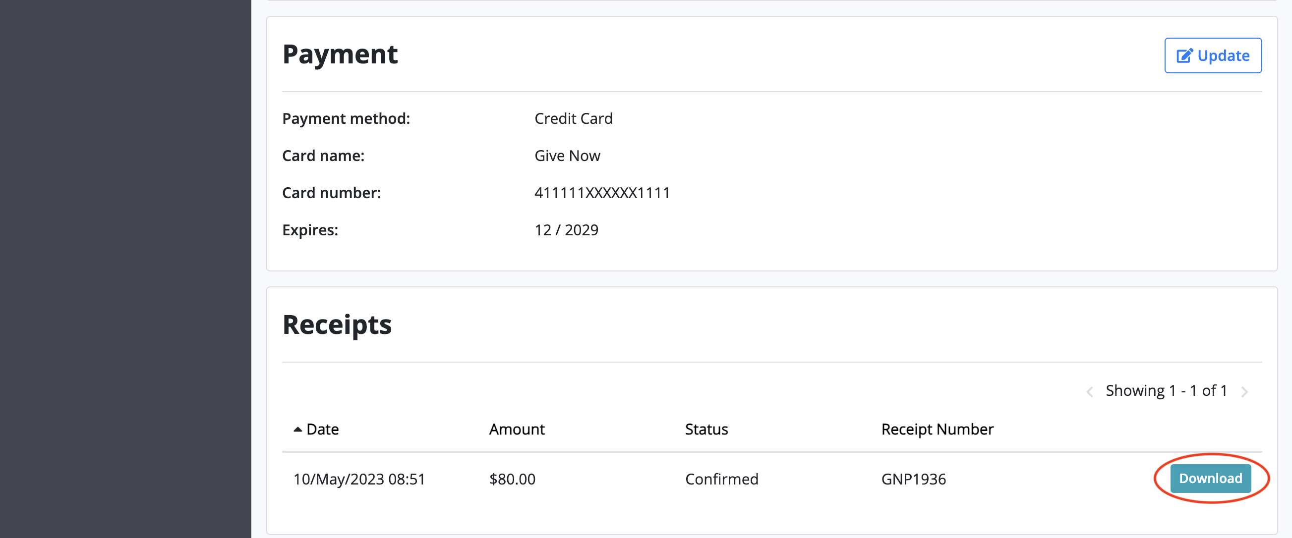Click the Give Now card name value

pyautogui.click(x=567, y=156)
